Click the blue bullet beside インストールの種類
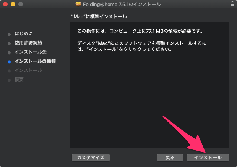This screenshot has width=237, height=167. (x=9, y=62)
